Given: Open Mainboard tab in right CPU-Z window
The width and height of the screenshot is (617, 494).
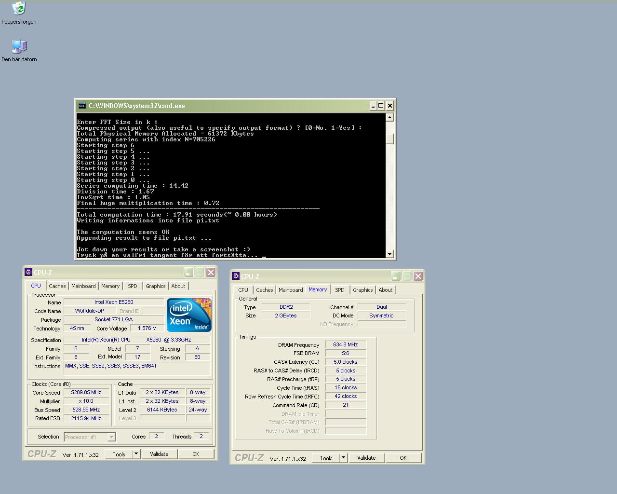Looking at the screenshot, I should (x=291, y=290).
